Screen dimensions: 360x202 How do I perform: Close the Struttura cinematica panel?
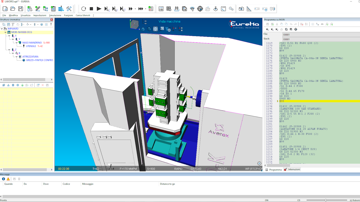52,20
